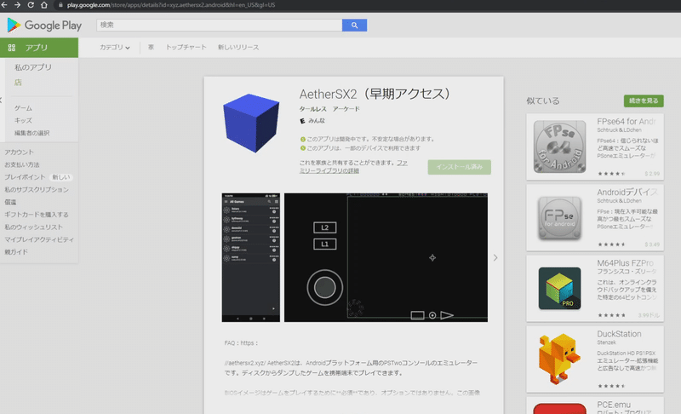Viewport: 681px width, 414px height.
Task: Open 編集者の選択 in the sidebar
Action: 32,133
